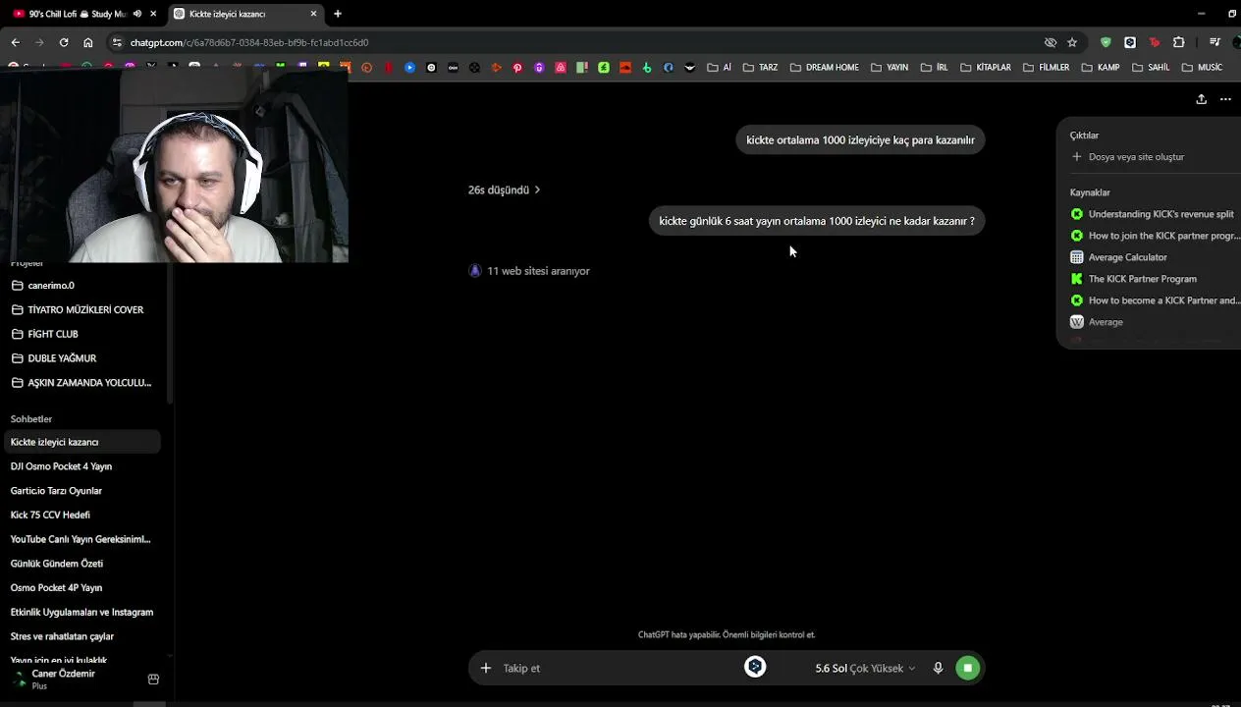Click the plus attach icon in composer
The width and height of the screenshot is (1241, 707).
point(485,668)
